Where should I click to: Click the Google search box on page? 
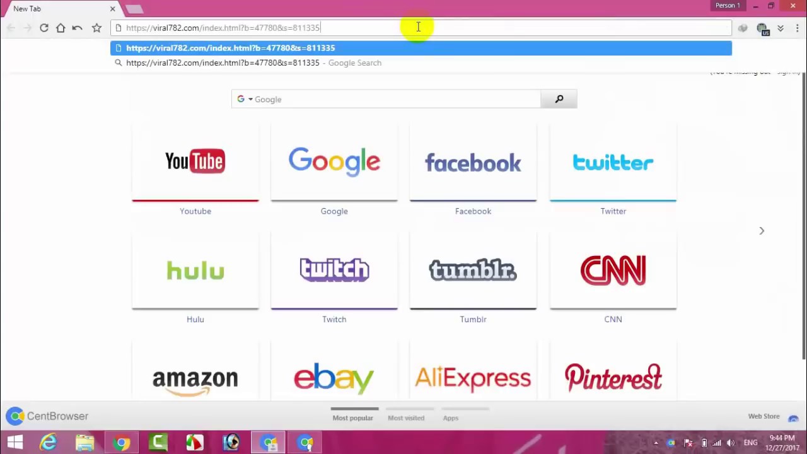[x=398, y=99]
